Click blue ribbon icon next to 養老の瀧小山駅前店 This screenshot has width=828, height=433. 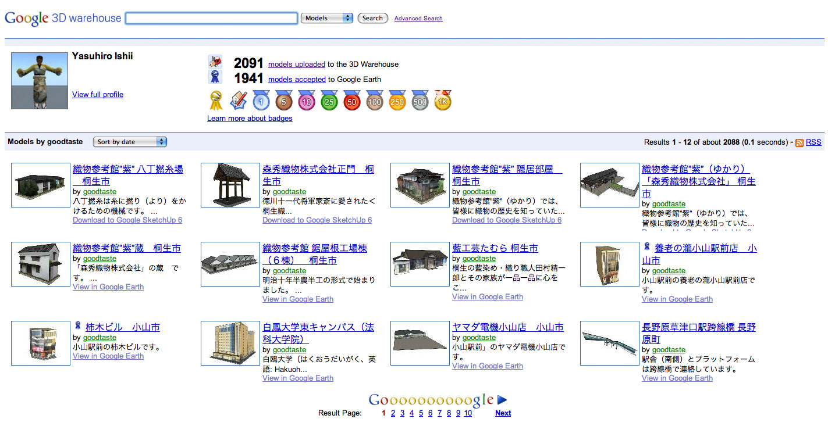point(646,246)
